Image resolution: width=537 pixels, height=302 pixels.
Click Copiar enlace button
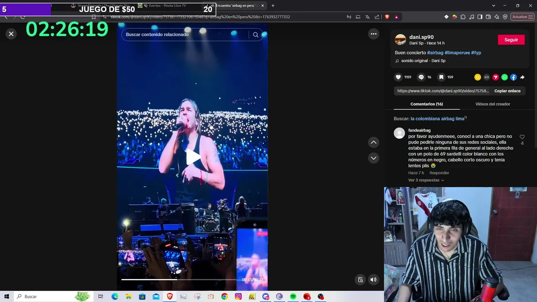pos(507,91)
